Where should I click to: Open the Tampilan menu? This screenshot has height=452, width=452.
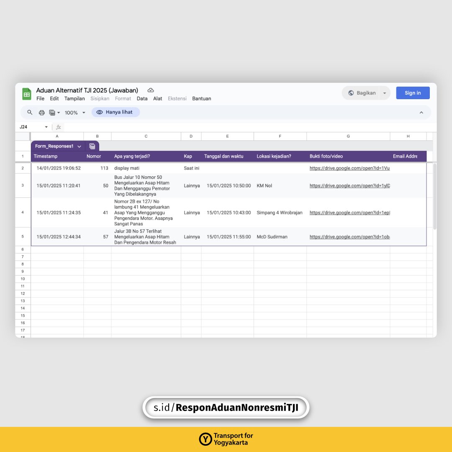(x=74, y=99)
